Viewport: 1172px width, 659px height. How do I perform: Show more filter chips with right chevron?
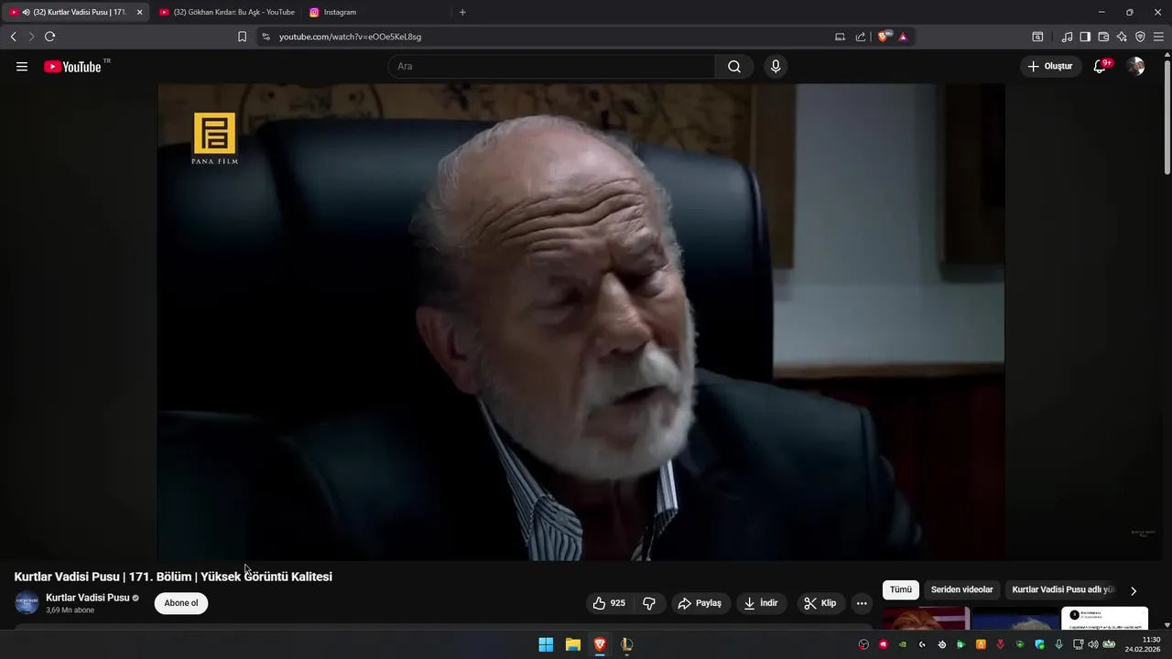(x=1134, y=591)
